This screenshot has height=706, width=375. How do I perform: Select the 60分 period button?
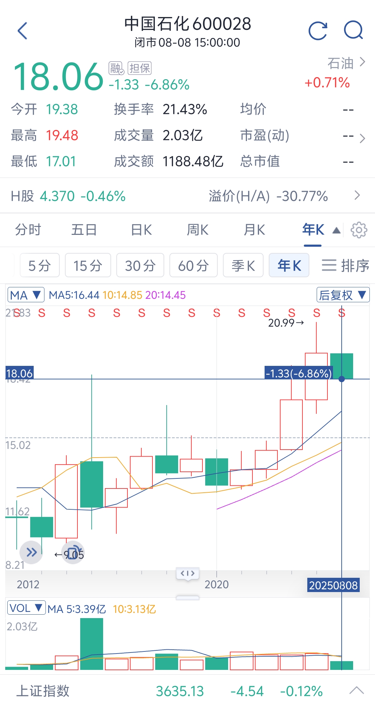click(193, 265)
